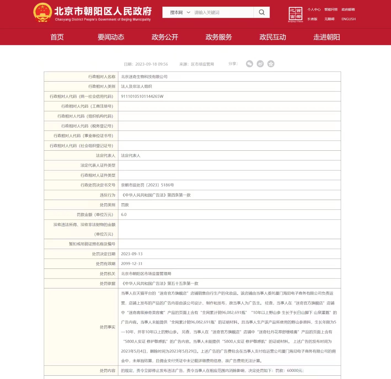Share the page via WeChat icon

[x=250, y=64]
